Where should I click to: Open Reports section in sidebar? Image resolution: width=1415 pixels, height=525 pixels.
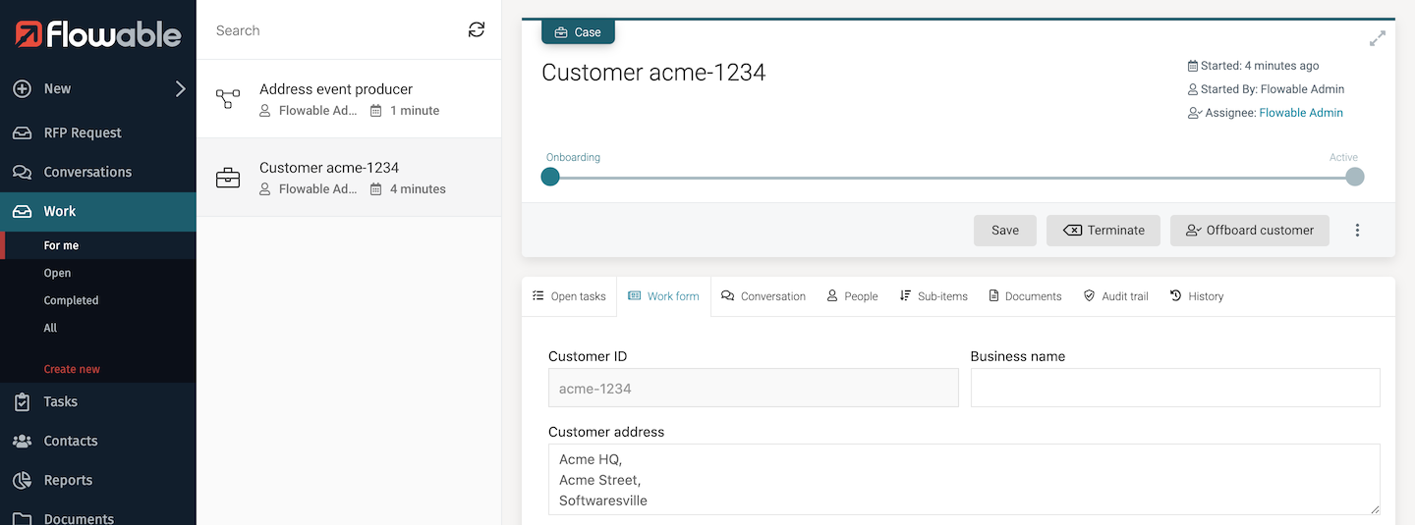(68, 480)
